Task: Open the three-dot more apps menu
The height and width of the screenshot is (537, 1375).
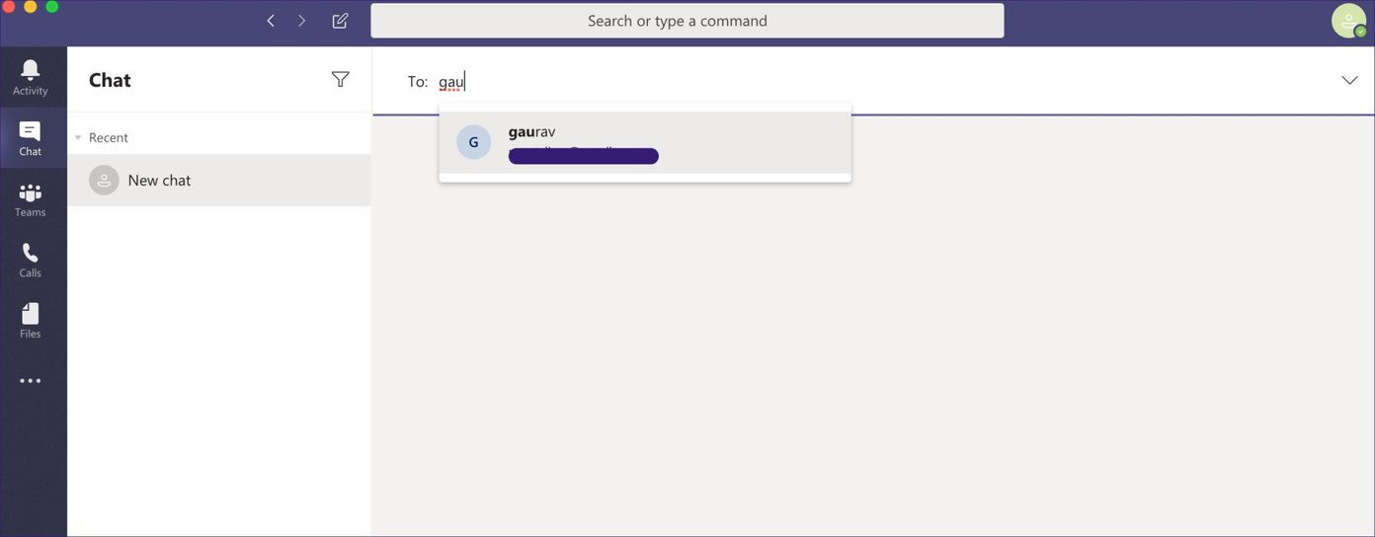Action: pos(31,381)
